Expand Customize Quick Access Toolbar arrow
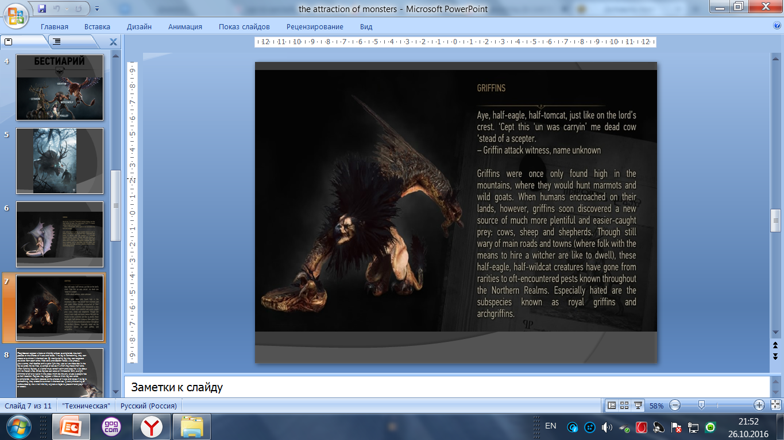This screenshot has height=440, width=784. [96, 9]
